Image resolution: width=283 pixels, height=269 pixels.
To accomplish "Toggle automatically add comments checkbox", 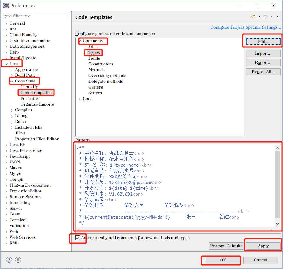I will pyautogui.click(x=78, y=238).
